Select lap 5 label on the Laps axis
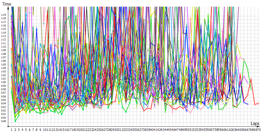The height and width of the screenshot is (133, 266). (26, 130)
